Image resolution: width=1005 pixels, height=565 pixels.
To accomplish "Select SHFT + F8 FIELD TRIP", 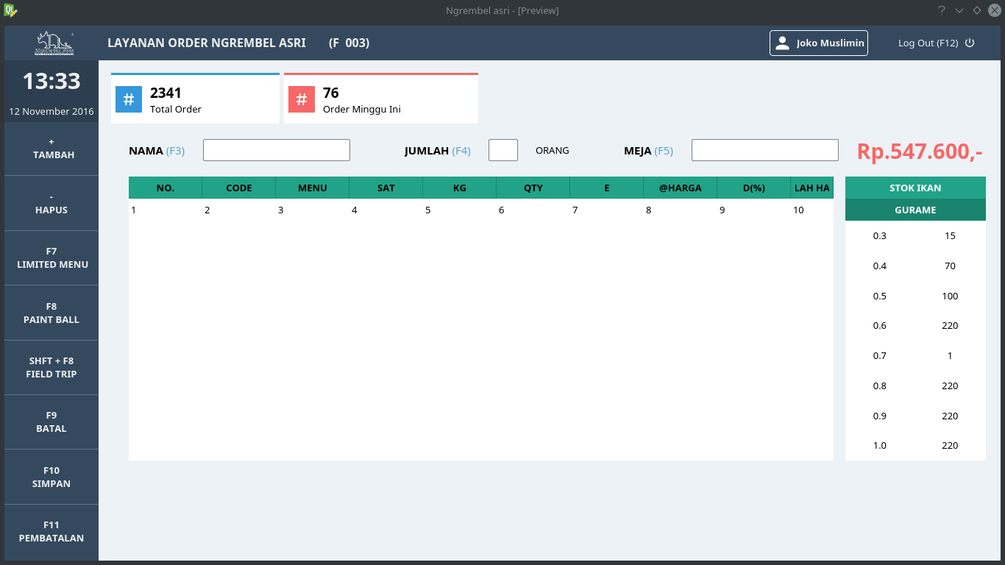I will point(52,368).
